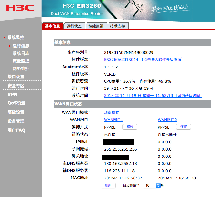Screen dimensions: 215x197
Task: Click 释放 button for WAN1 PPPoE
Action: tap(130, 127)
